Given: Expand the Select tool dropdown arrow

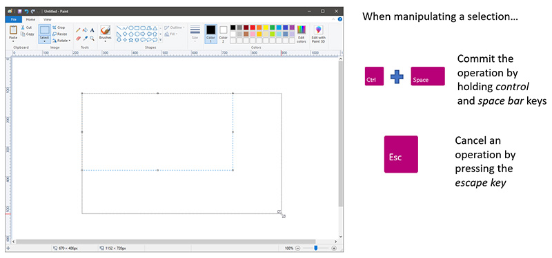Looking at the screenshot, I should [44, 41].
